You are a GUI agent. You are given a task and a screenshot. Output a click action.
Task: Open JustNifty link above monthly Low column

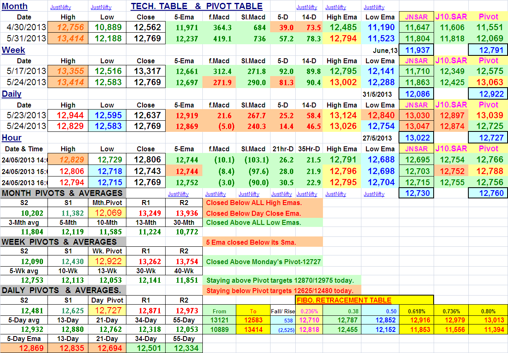(x=101, y=7)
